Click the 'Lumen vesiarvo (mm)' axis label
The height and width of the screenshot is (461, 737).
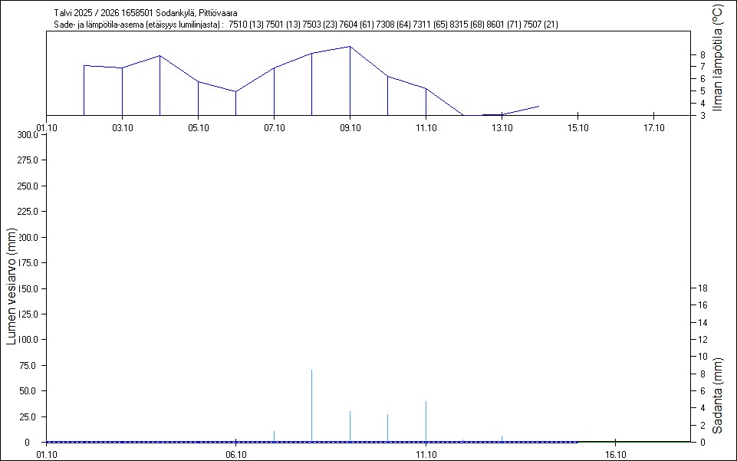point(11,287)
